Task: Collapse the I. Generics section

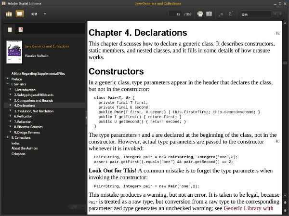Action: 8,84
